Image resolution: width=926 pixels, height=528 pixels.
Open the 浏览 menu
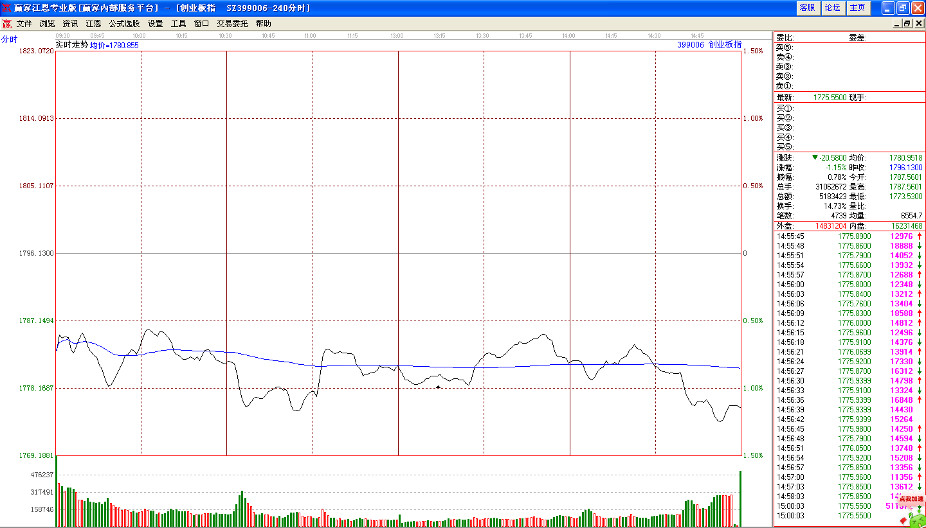[x=48, y=24]
